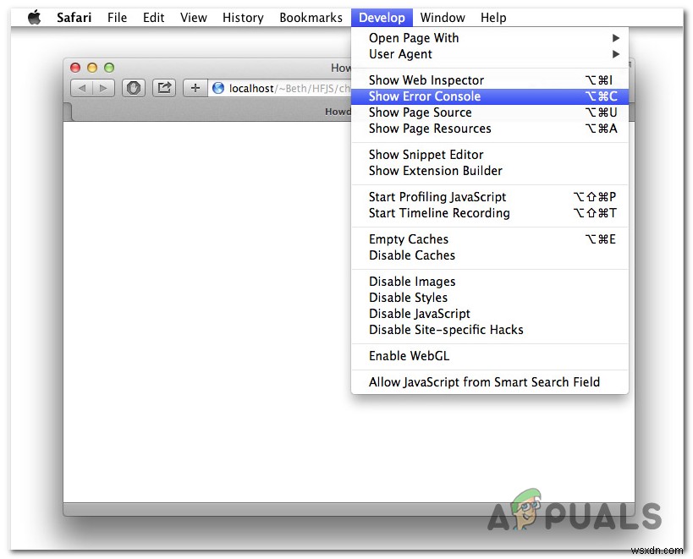
Task: Enable WebGL
Action: coord(409,356)
